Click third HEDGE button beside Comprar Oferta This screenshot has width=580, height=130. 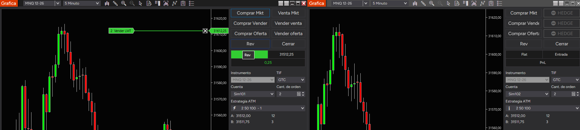(562, 34)
